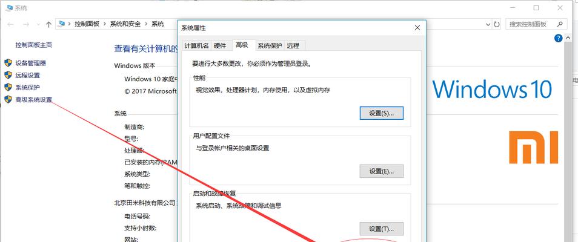Click shield icon beside 高级系统设置

click(x=8, y=99)
